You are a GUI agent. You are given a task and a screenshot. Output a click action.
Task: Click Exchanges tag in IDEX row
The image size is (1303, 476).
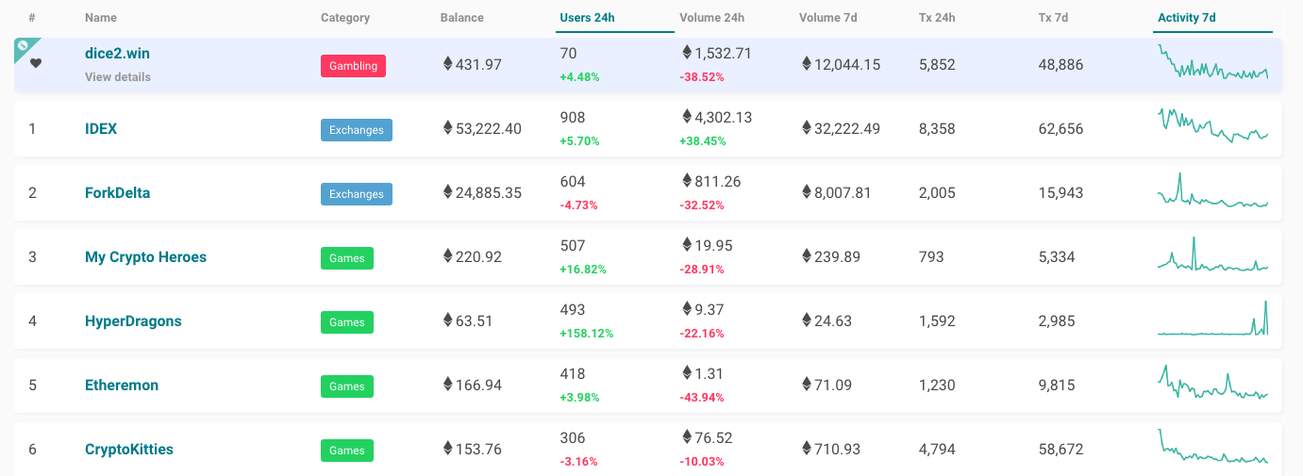coord(357,130)
